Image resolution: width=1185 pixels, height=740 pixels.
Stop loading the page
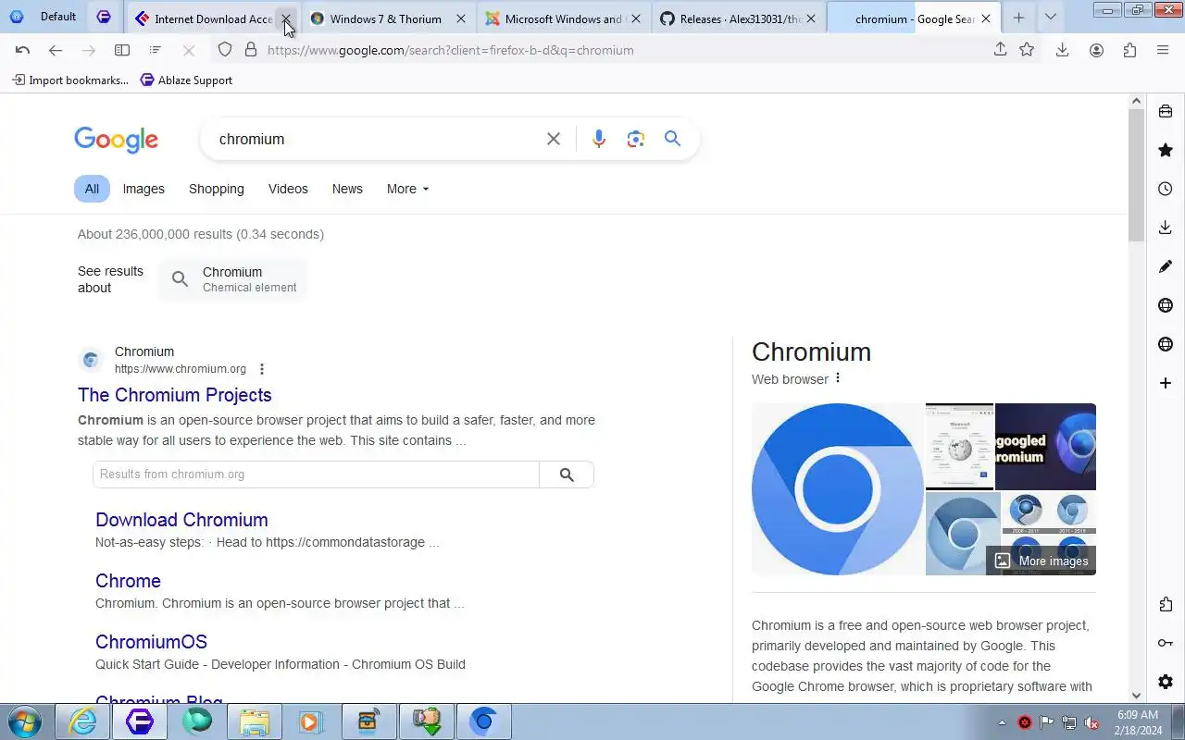(189, 50)
